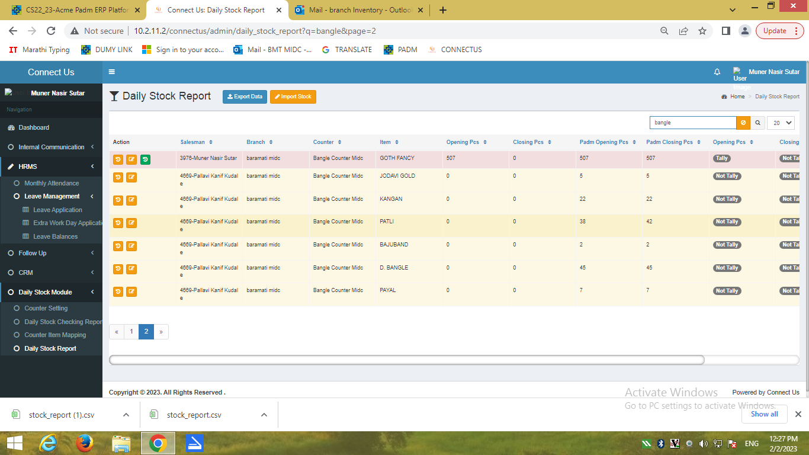Click orange history icon in GOTH FANCY row

coord(118,159)
